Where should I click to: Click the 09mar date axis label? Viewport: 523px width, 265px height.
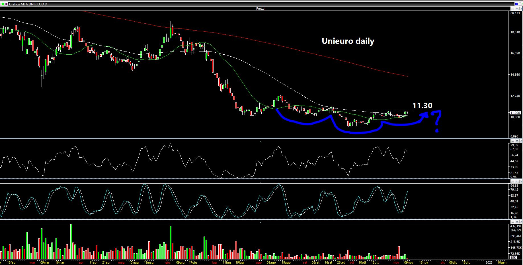click(x=45, y=263)
